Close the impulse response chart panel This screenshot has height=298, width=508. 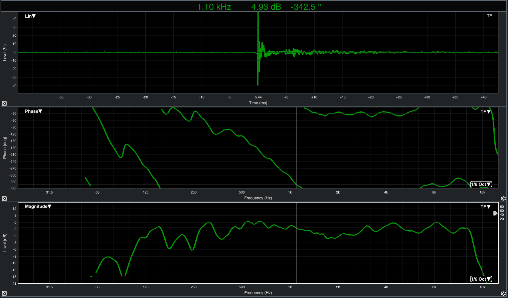click(4, 103)
